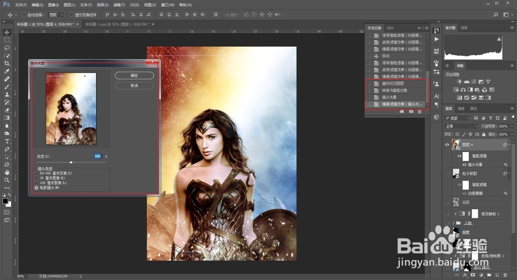Click foreground color swatch

pyautogui.click(x=5, y=201)
